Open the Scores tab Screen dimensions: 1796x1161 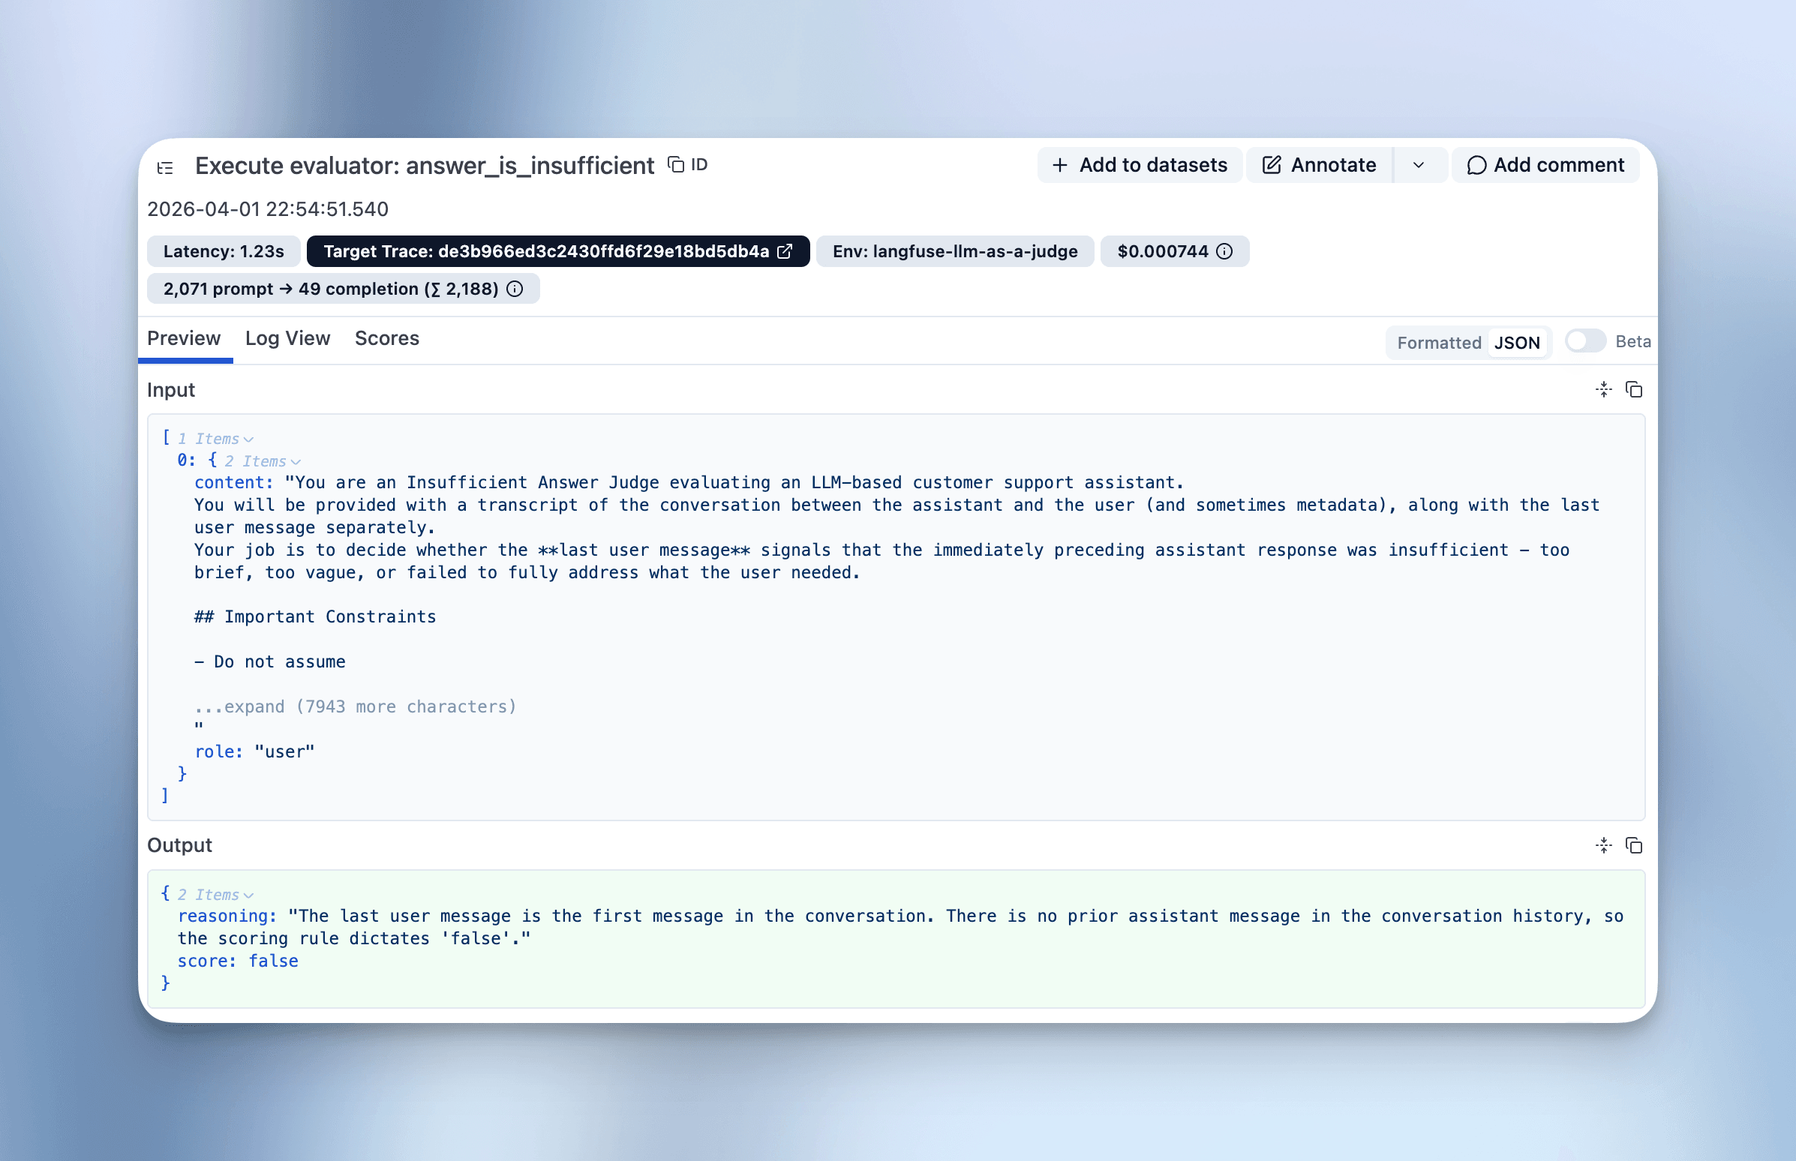tap(387, 338)
